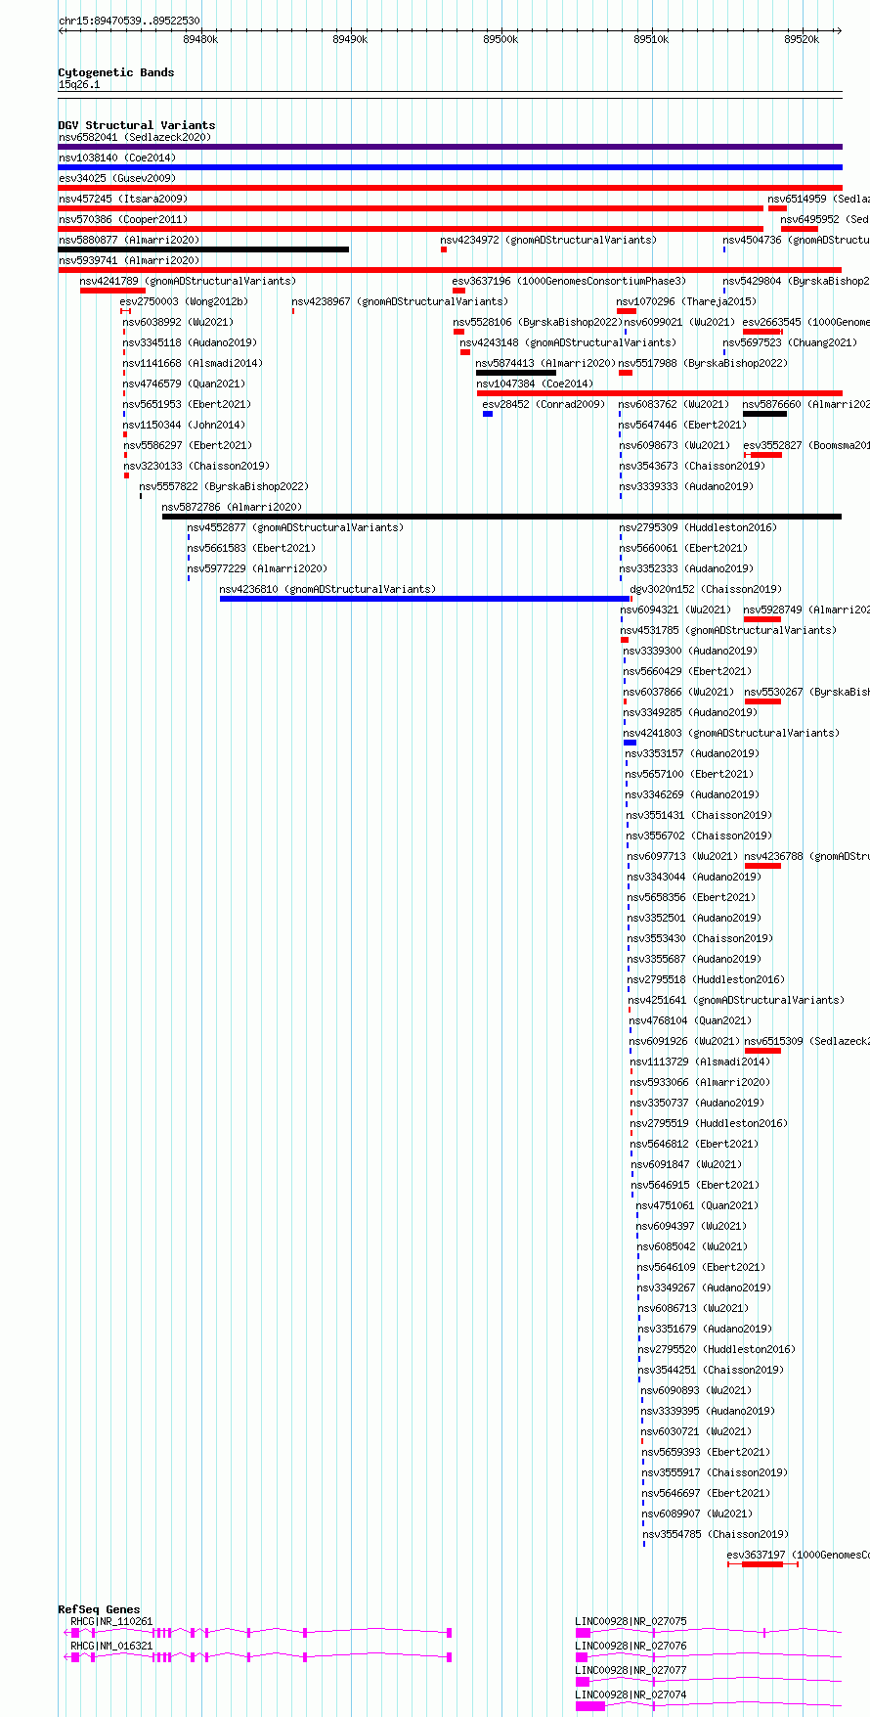870x1717 pixels.
Task: Click nsv2795309 (Huddleston2016) label
Action: pos(698,527)
